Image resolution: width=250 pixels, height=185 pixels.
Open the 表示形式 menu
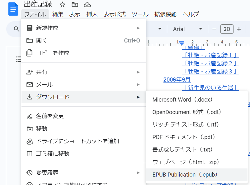(x=115, y=14)
